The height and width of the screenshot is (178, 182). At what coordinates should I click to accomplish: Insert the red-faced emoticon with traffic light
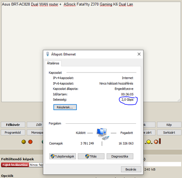157,141
